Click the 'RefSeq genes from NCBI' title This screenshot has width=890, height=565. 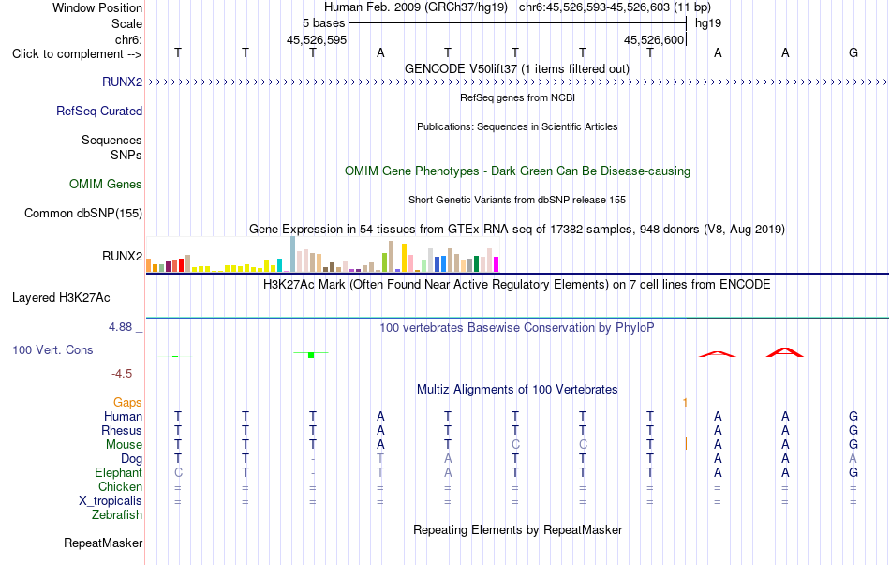pos(517,97)
